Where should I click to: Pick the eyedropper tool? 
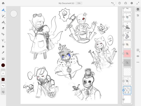point(3,52)
